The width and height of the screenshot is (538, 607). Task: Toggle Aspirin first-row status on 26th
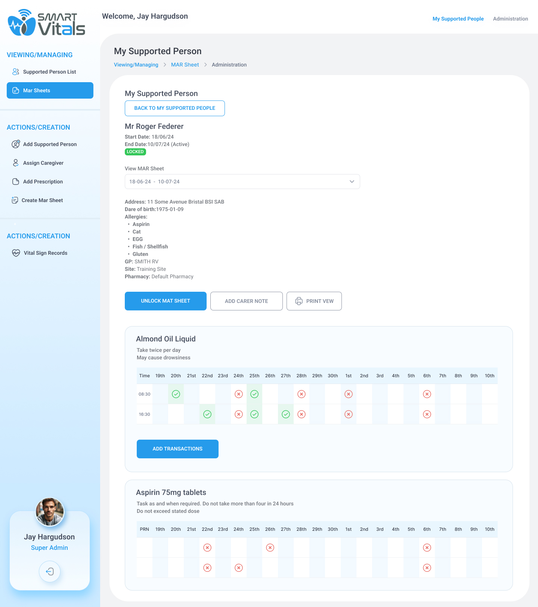pos(270,548)
